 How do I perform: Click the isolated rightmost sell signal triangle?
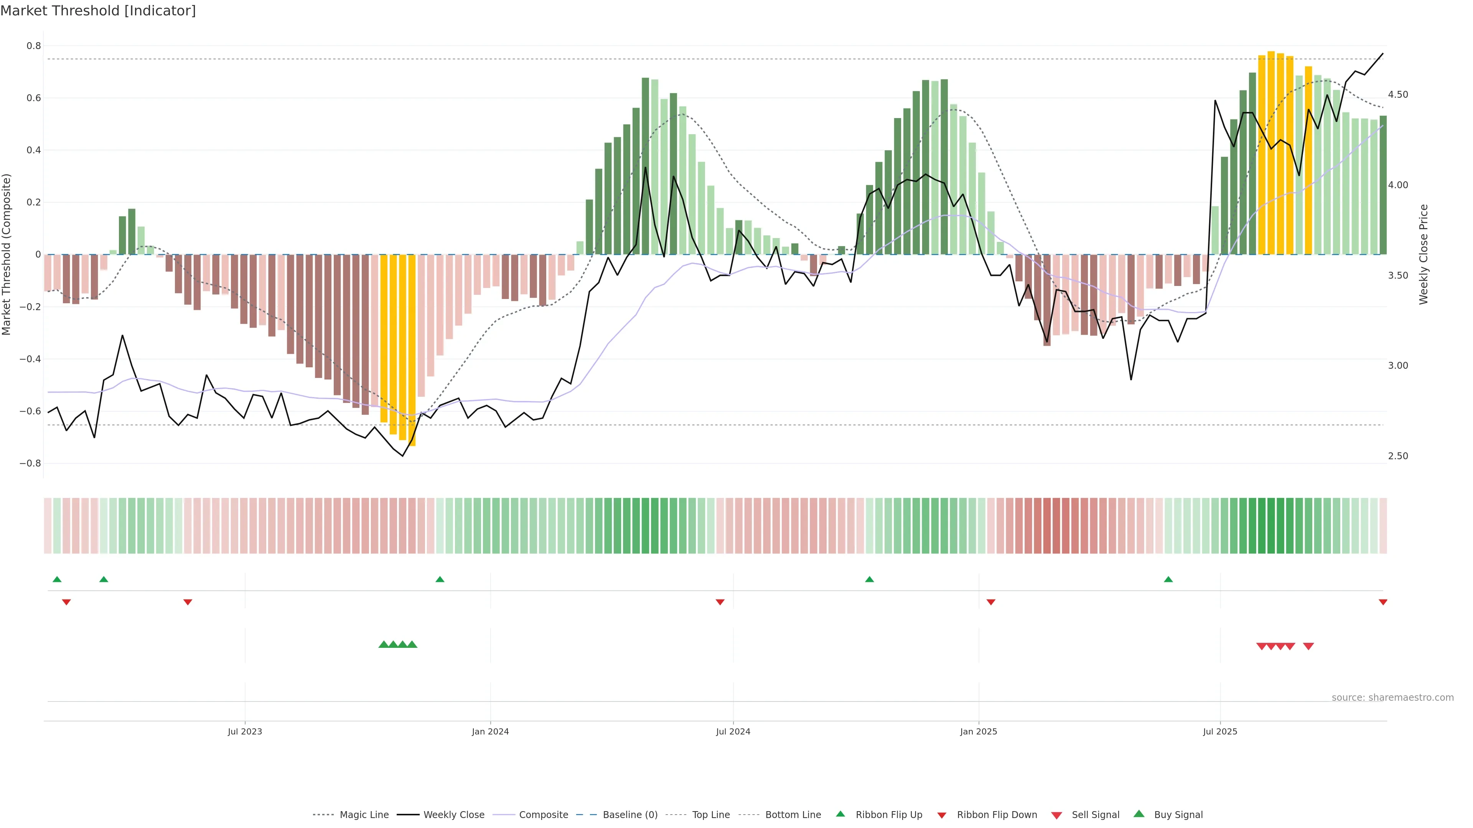pos(1308,646)
